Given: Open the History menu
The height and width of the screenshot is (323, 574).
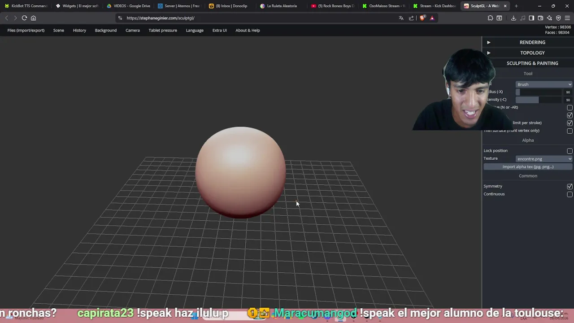Looking at the screenshot, I should point(79,31).
